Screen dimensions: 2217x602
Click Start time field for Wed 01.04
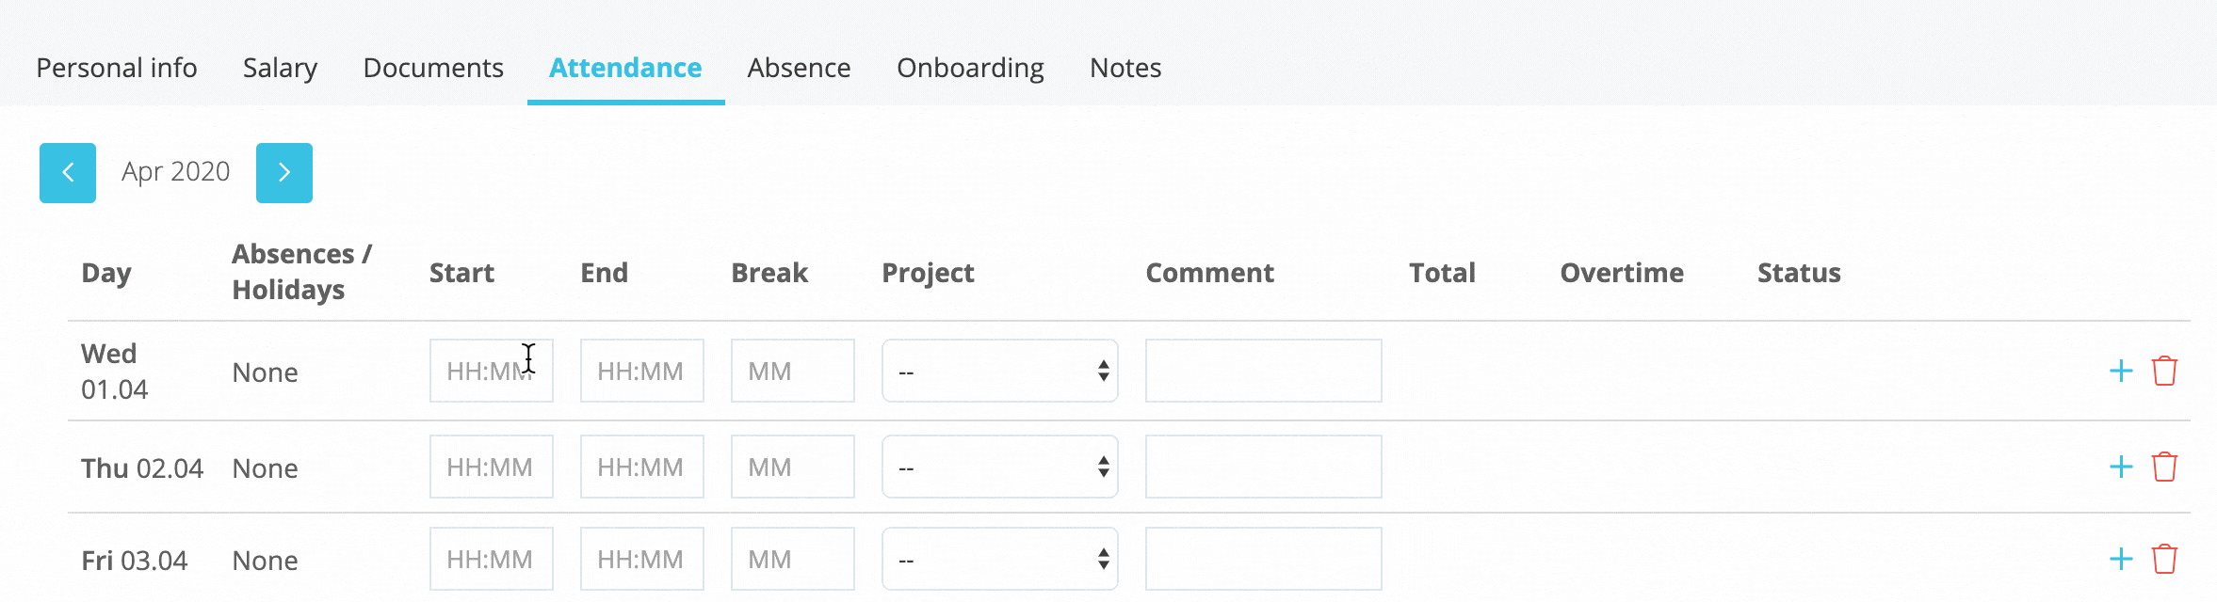point(491,371)
